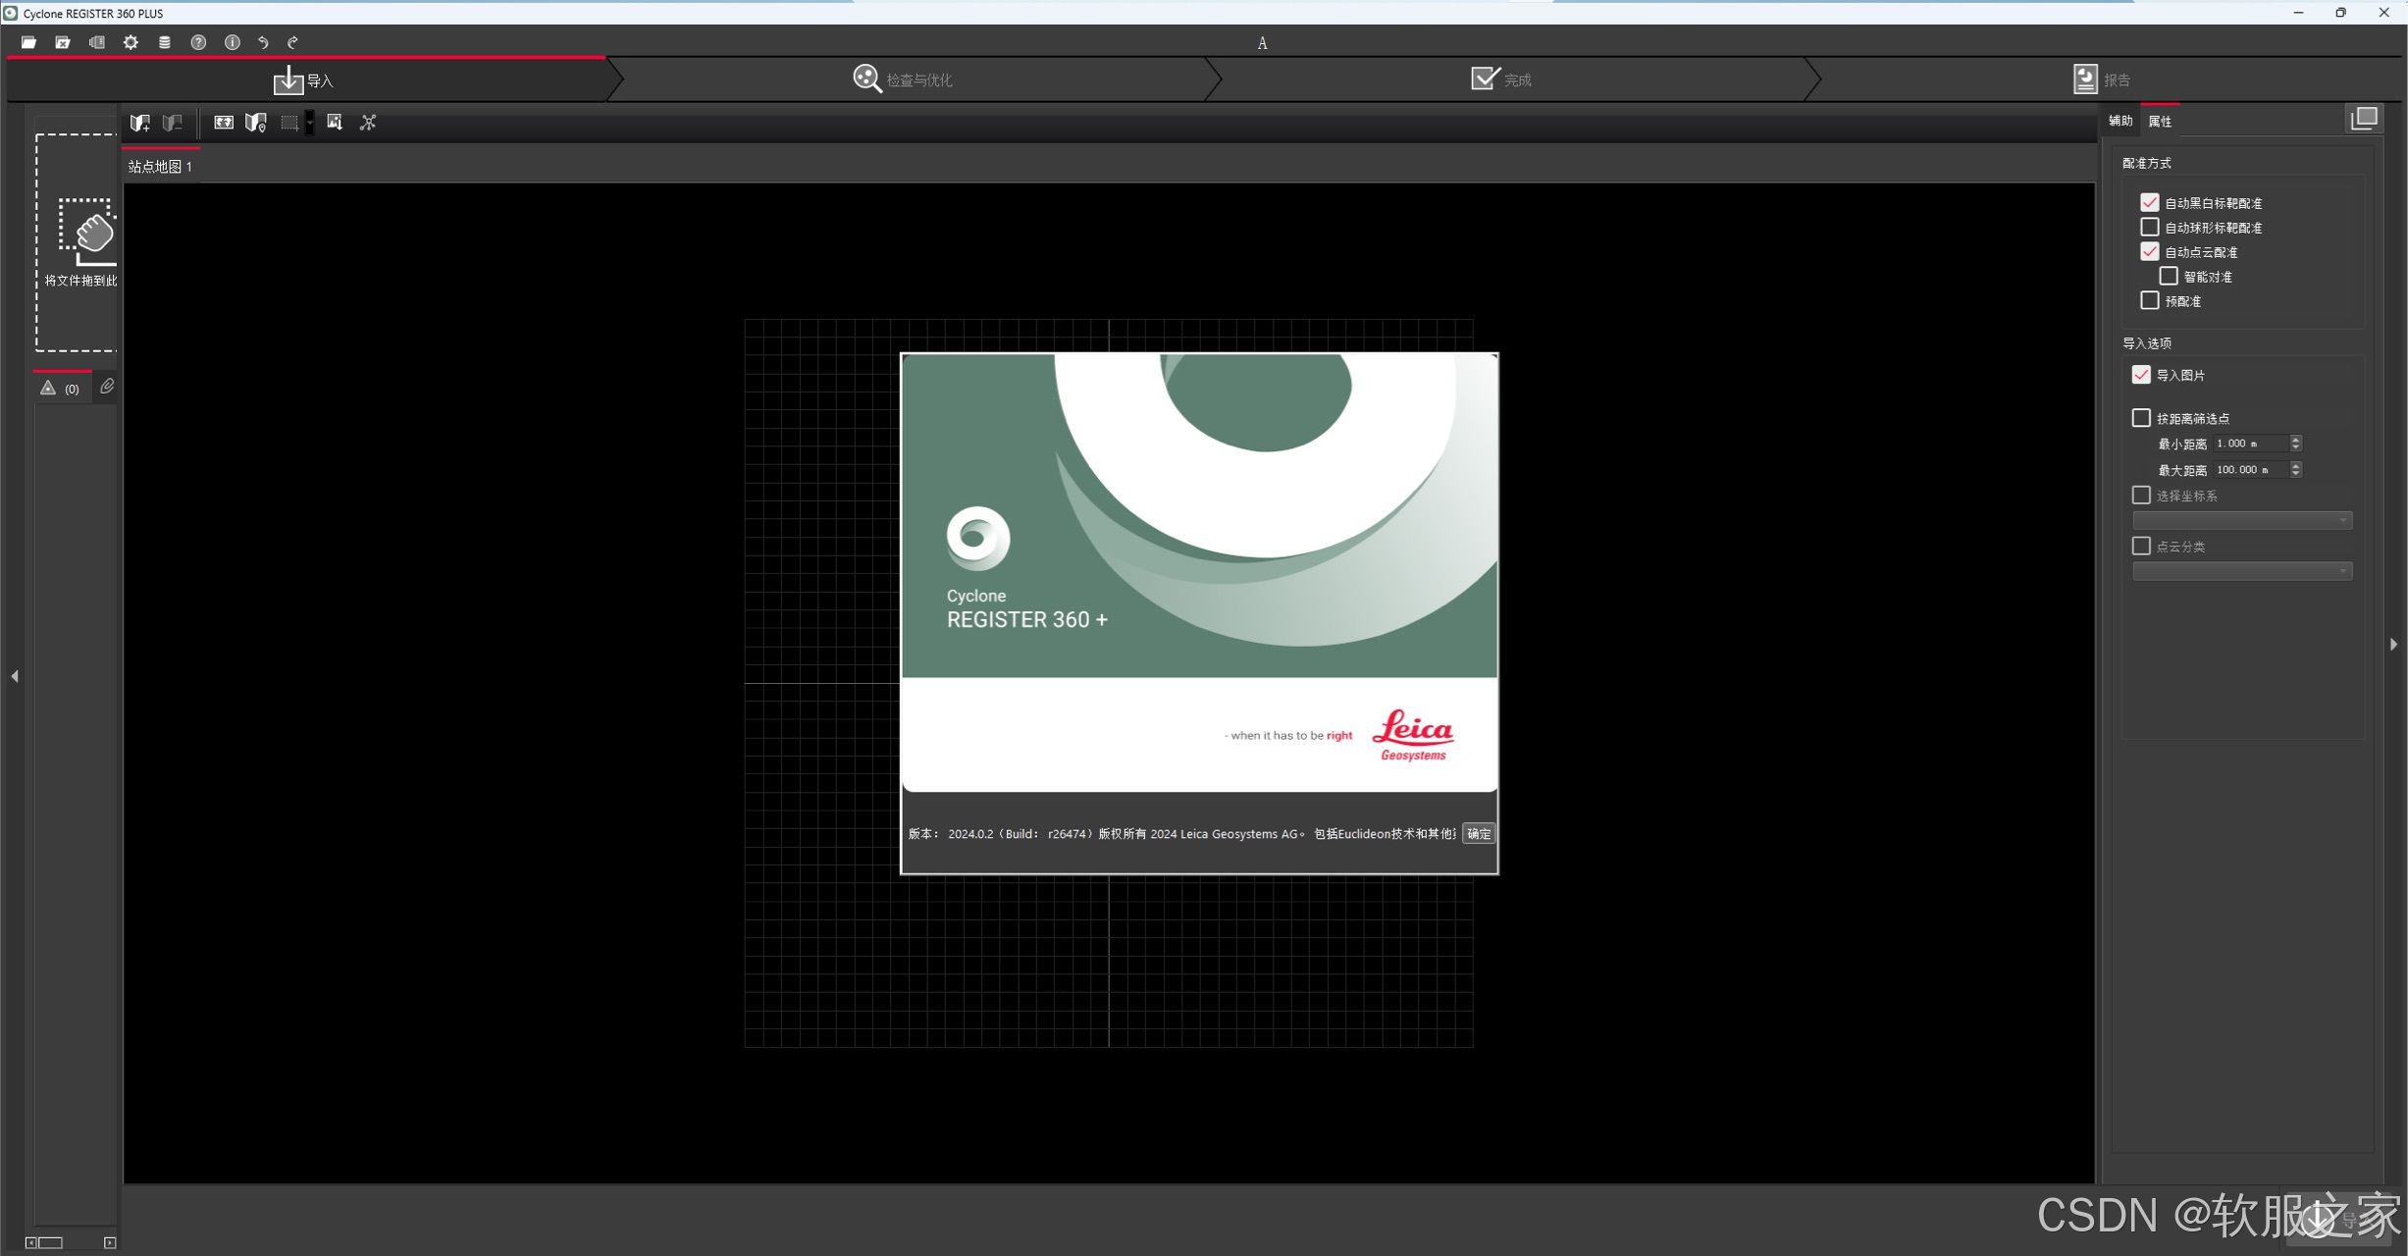Open the selection tool dropdown arrow
The height and width of the screenshot is (1256, 2408).
310,123
